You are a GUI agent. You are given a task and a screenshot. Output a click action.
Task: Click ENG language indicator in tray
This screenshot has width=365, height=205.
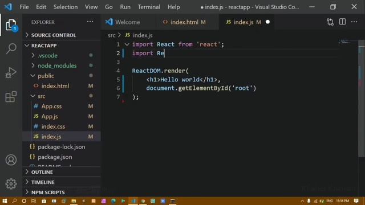(330, 201)
